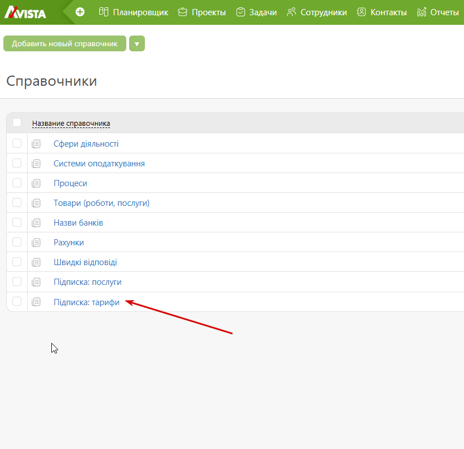Toggle the select-all checkbox in table header
Screen dimensions: 464x449
tap(17, 123)
